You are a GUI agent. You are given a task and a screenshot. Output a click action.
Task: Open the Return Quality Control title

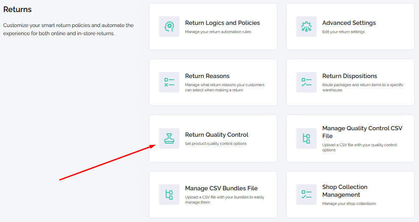point(217,135)
